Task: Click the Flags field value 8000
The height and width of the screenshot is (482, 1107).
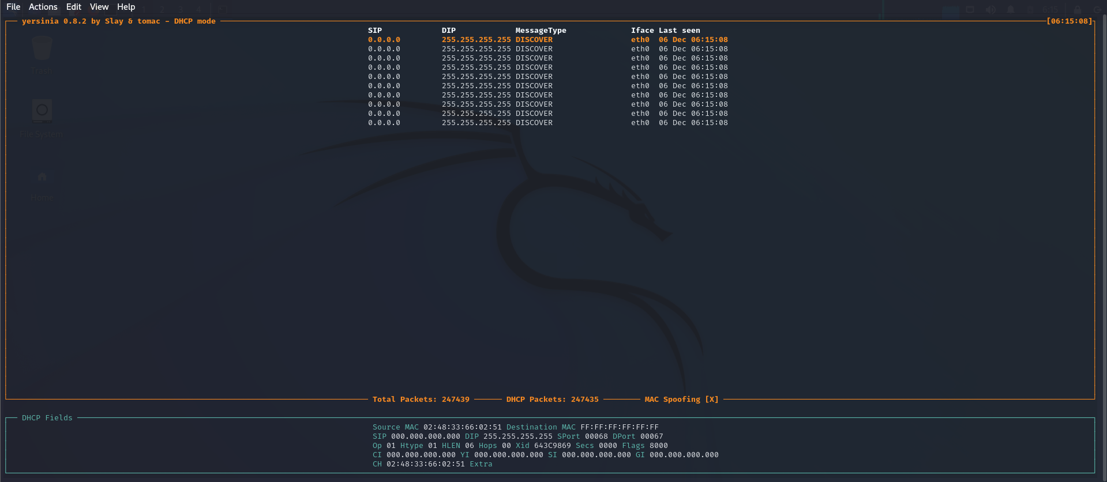Action: click(659, 446)
